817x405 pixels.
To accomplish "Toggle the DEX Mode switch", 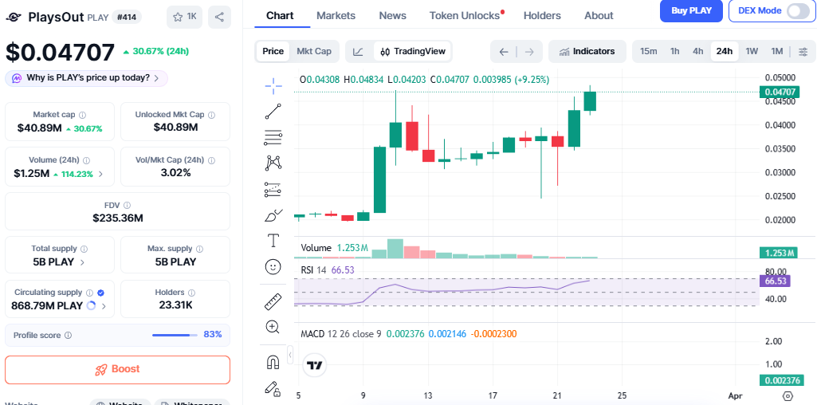I will pos(797,11).
